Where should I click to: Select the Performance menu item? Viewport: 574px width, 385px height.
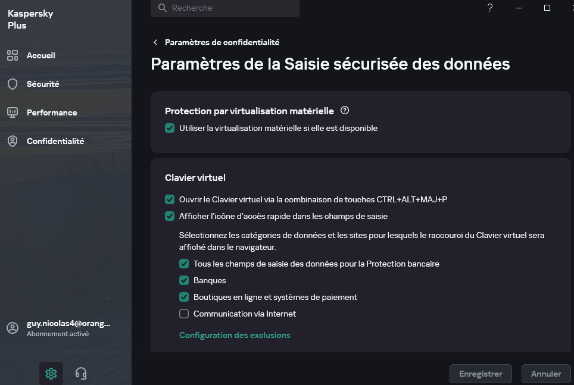click(x=52, y=112)
